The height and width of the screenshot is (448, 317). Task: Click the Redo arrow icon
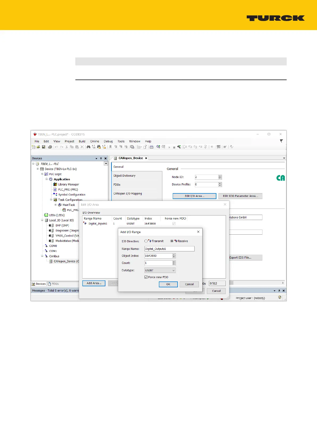[x=61, y=147]
